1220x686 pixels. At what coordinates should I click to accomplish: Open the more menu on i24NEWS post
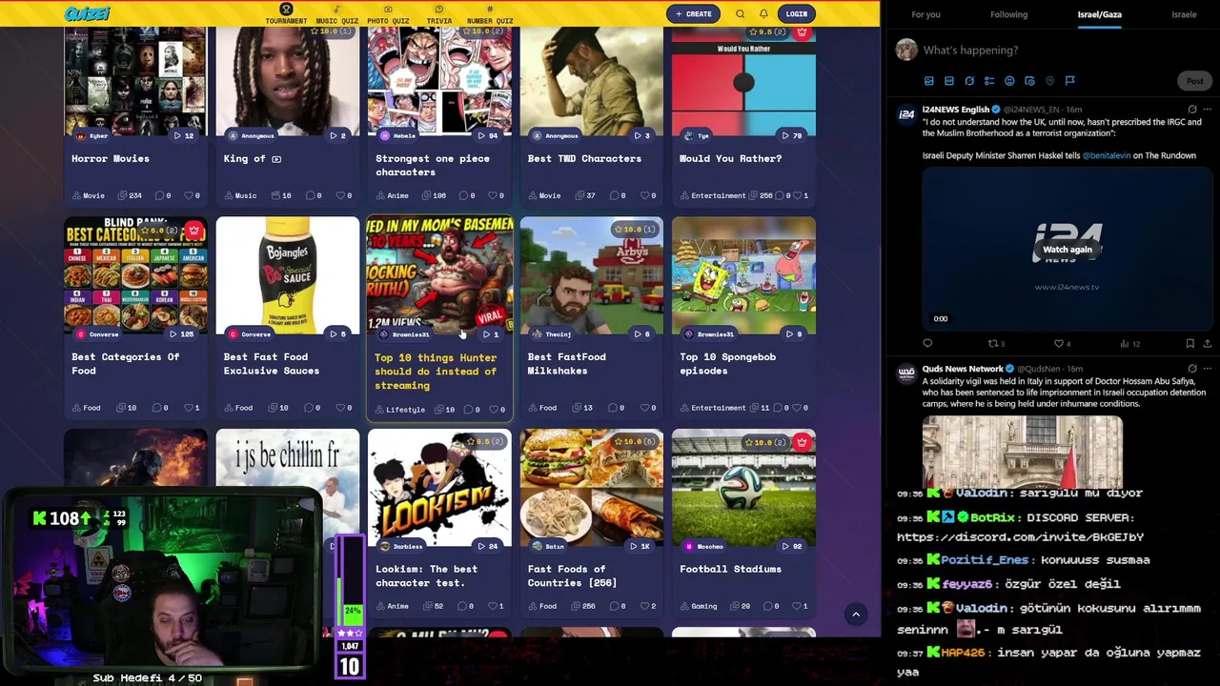1208,110
